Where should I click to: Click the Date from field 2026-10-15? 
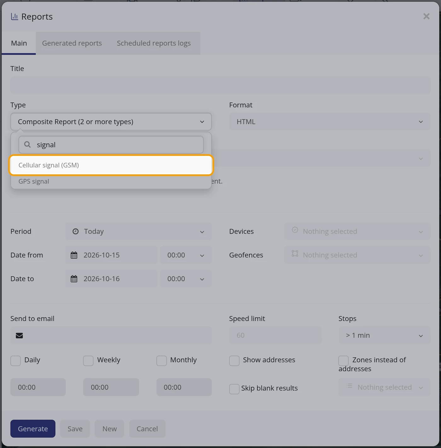point(111,255)
